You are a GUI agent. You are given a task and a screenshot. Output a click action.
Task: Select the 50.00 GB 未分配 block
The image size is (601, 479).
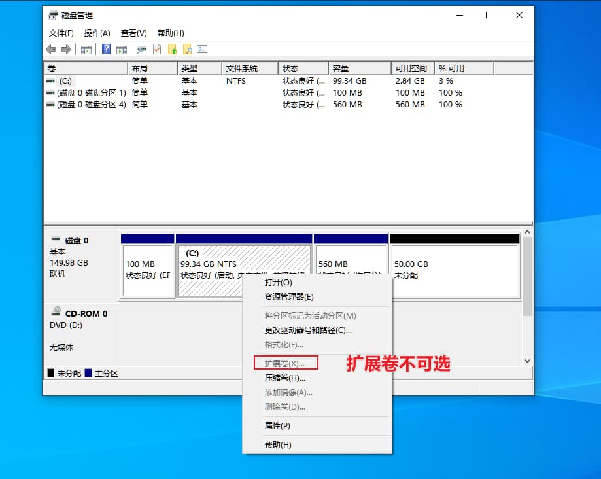tap(455, 266)
